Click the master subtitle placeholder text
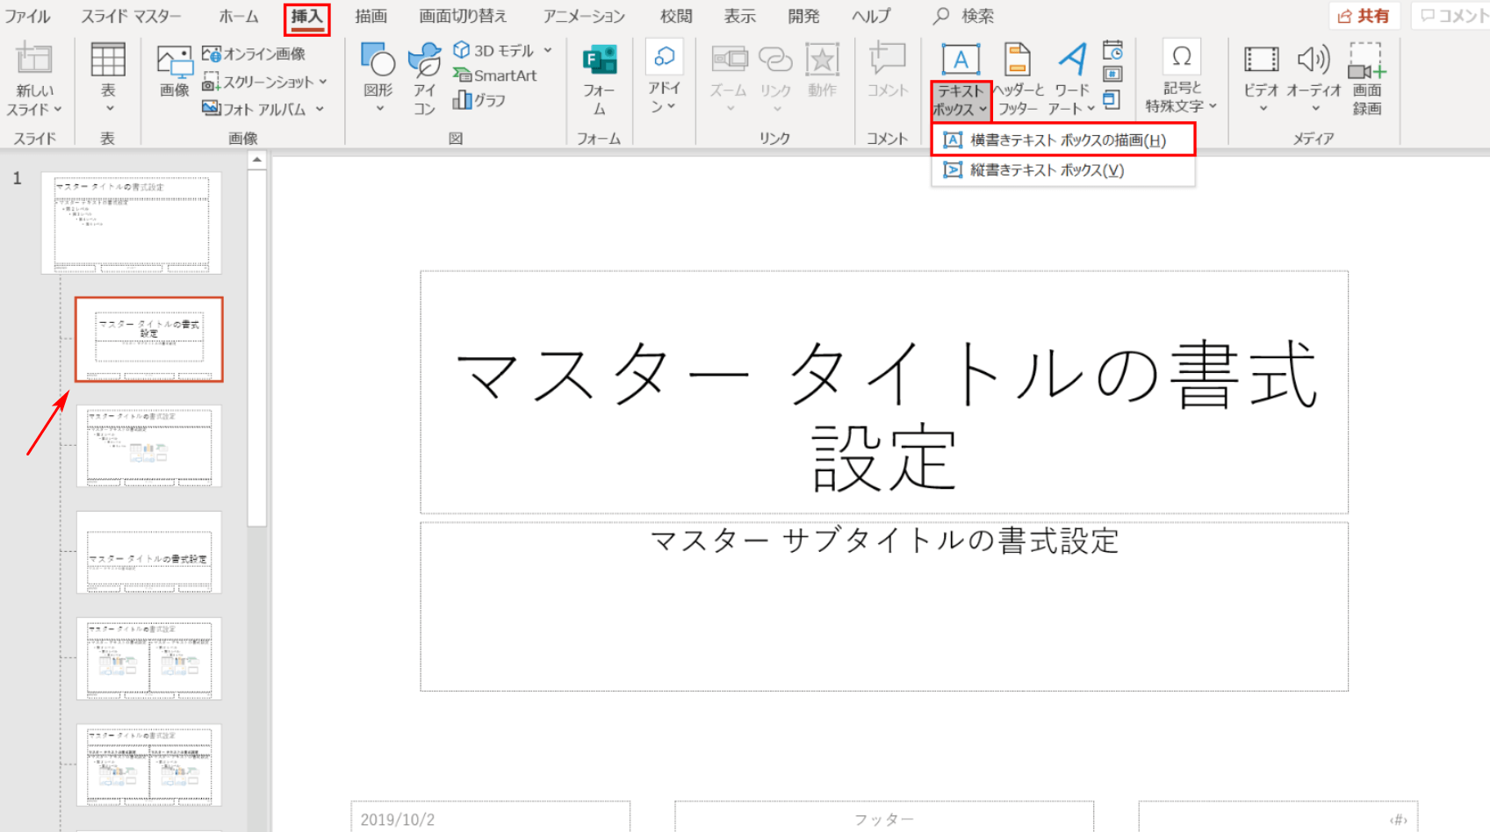The image size is (1490, 832). pyautogui.click(x=885, y=541)
